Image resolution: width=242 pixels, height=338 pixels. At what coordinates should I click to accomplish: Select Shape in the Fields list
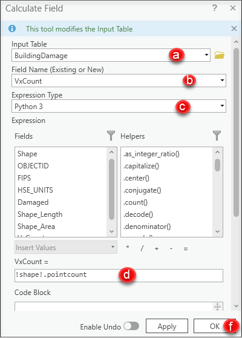[x=27, y=154]
